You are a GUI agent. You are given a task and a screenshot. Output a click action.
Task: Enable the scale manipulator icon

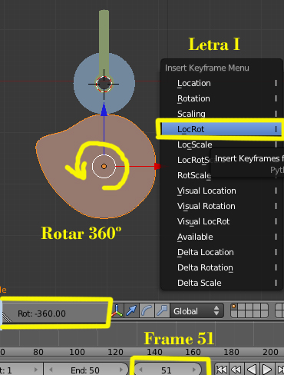(162, 310)
